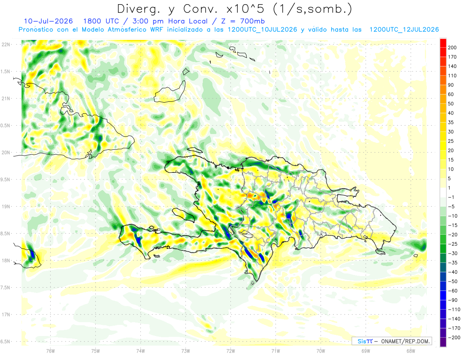Select the '10-Jul-2026' date text

(48, 21)
